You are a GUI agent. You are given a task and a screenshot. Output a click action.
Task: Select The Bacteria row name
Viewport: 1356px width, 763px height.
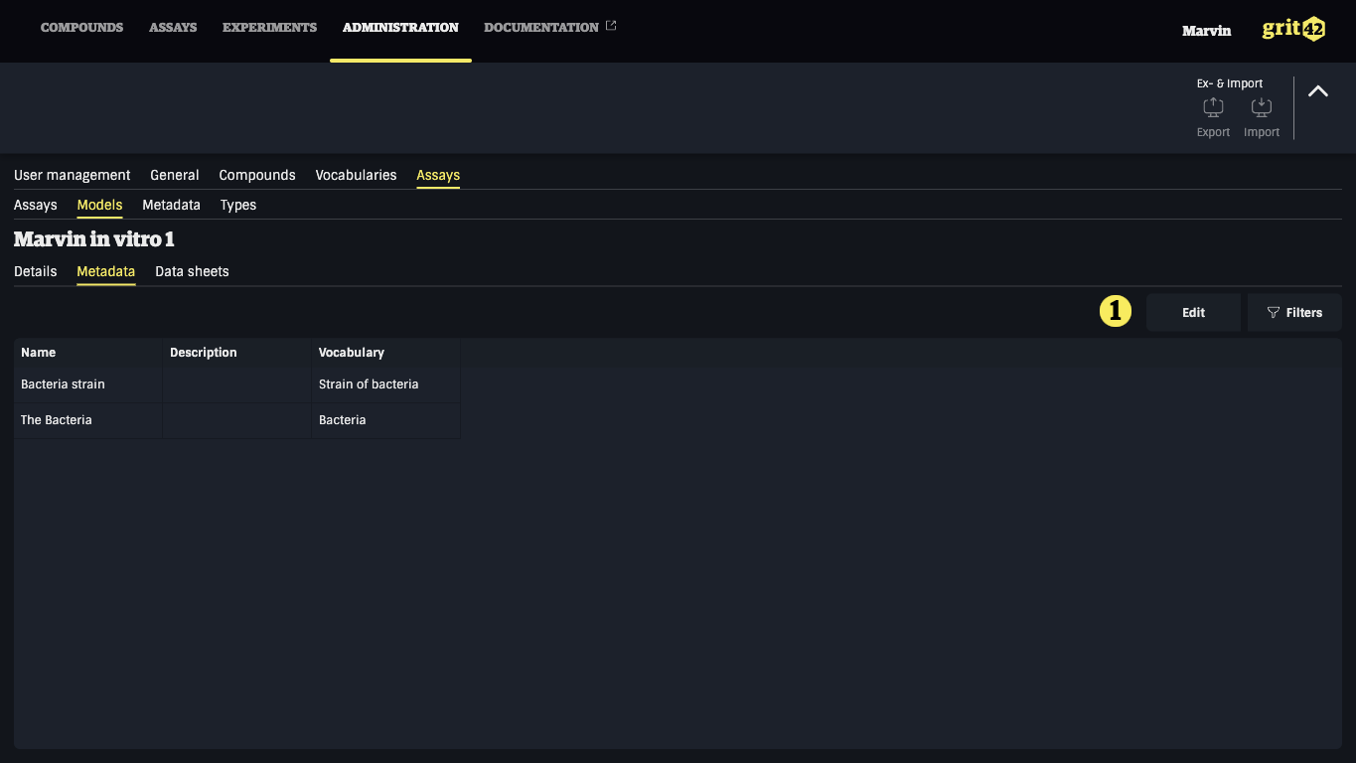[x=57, y=420]
